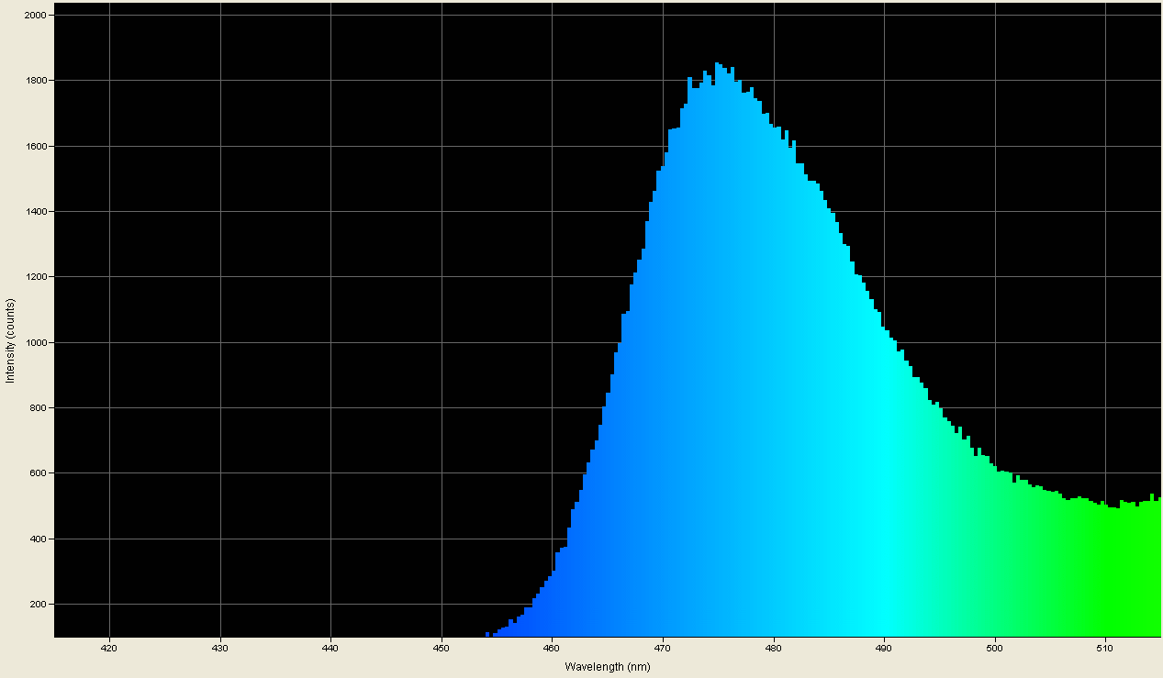
Task: Select the Intensity (counts) axis label
Action: [x=10, y=339]
